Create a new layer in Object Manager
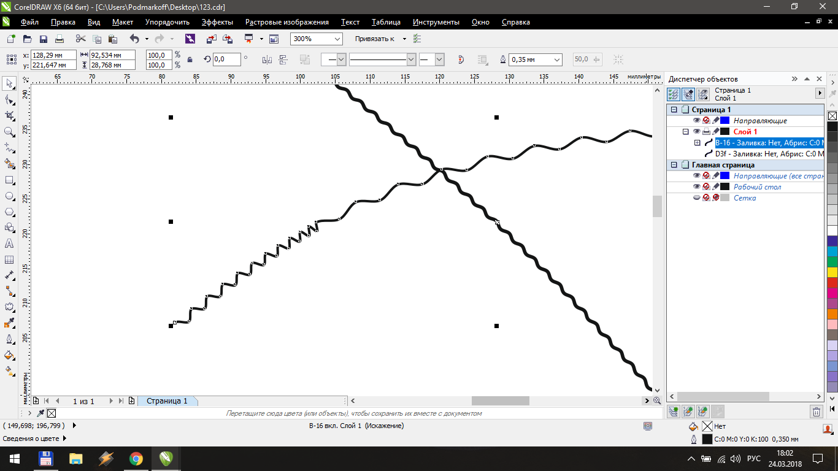Image resolution: width=838 pixels, height=471 pixels. pos(673,412)
